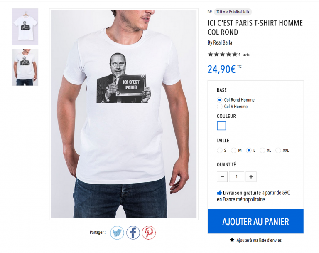This screenshot has height=253, width=319.
Task: Choose the white color swatch
Action: pos(221,126)
